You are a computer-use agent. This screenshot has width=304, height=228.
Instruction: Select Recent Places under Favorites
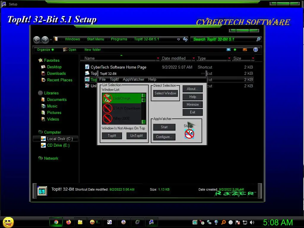pos(59,80)
